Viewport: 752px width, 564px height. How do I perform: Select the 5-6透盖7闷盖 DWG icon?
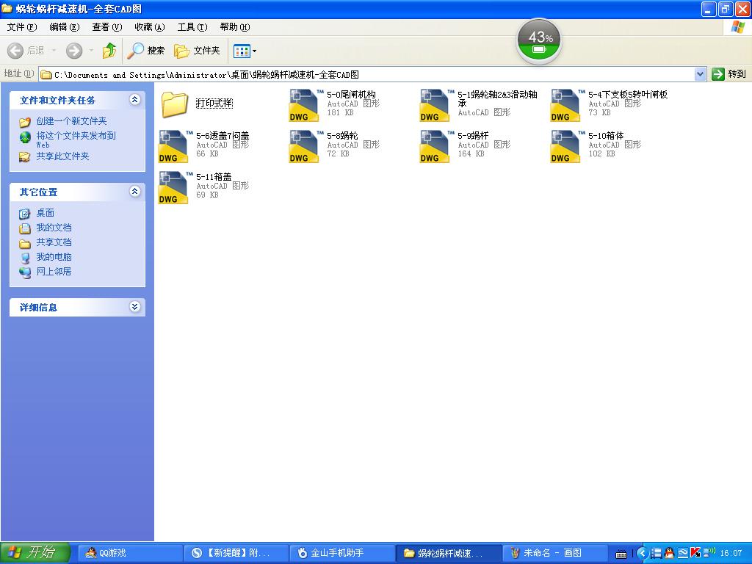[x=173, y=146]
